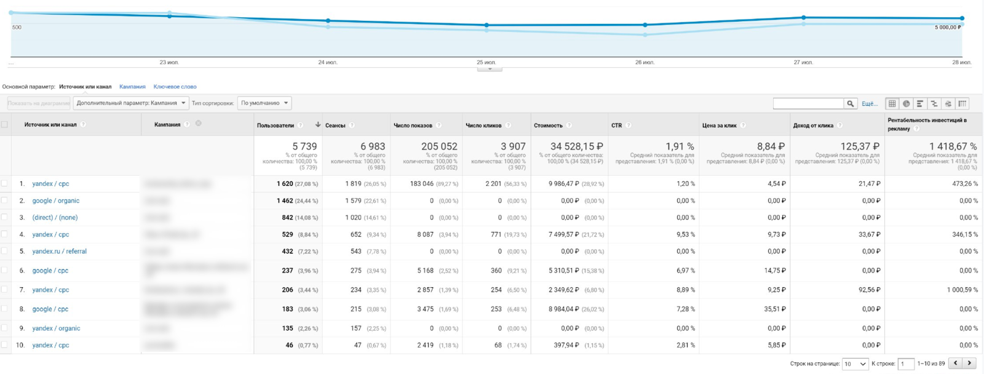Viewport: 984px width, 374px height.
Task: Open the Тип сортировки По умолчанию dropdown
Action: pos(264,103)
